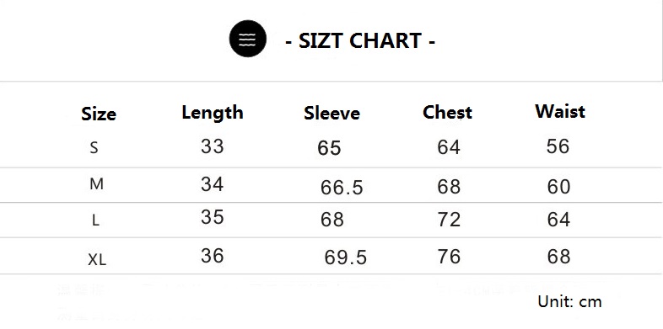Click the chest value 76
663x329 pixels.
point(449,257)
